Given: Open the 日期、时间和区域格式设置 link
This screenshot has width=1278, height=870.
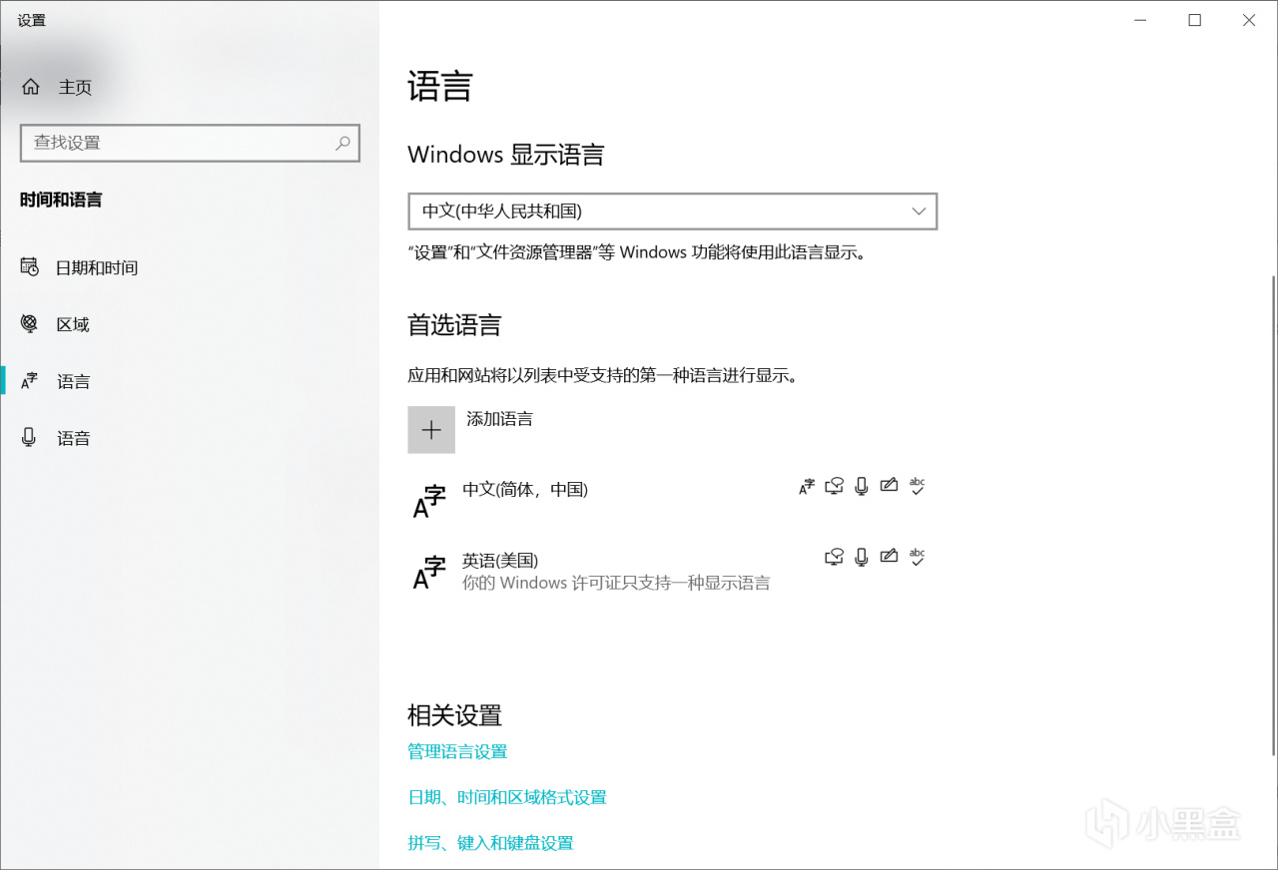Looking at the screenshot, I should (x=507, y=797).
